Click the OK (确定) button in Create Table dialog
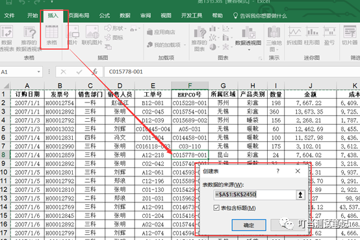This screenshot has height=240, width=360. click(x=249, y=225)
